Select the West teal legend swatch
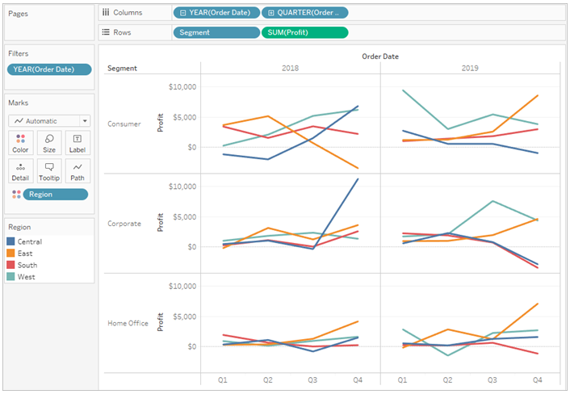 (x=10, y=277)
